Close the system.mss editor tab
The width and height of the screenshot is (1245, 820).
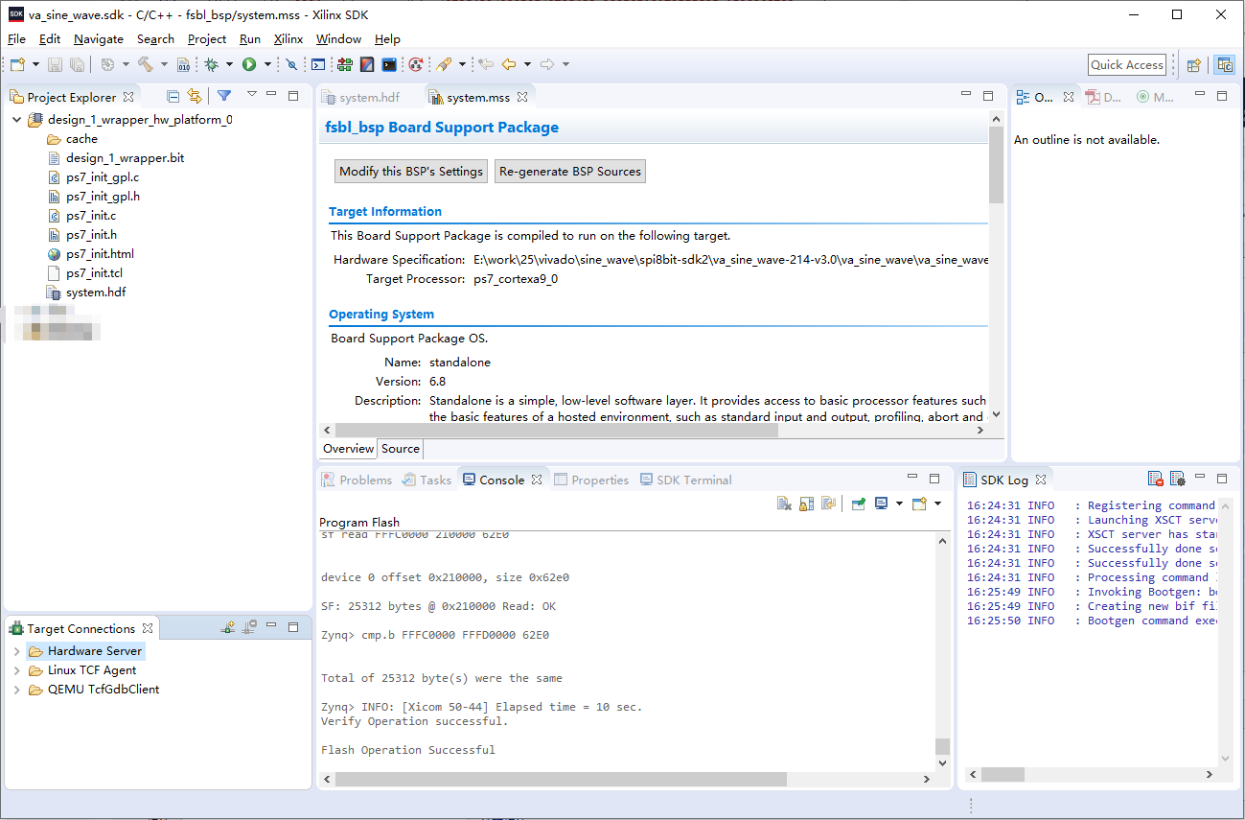pyautogui.click(x=522, y=98)
